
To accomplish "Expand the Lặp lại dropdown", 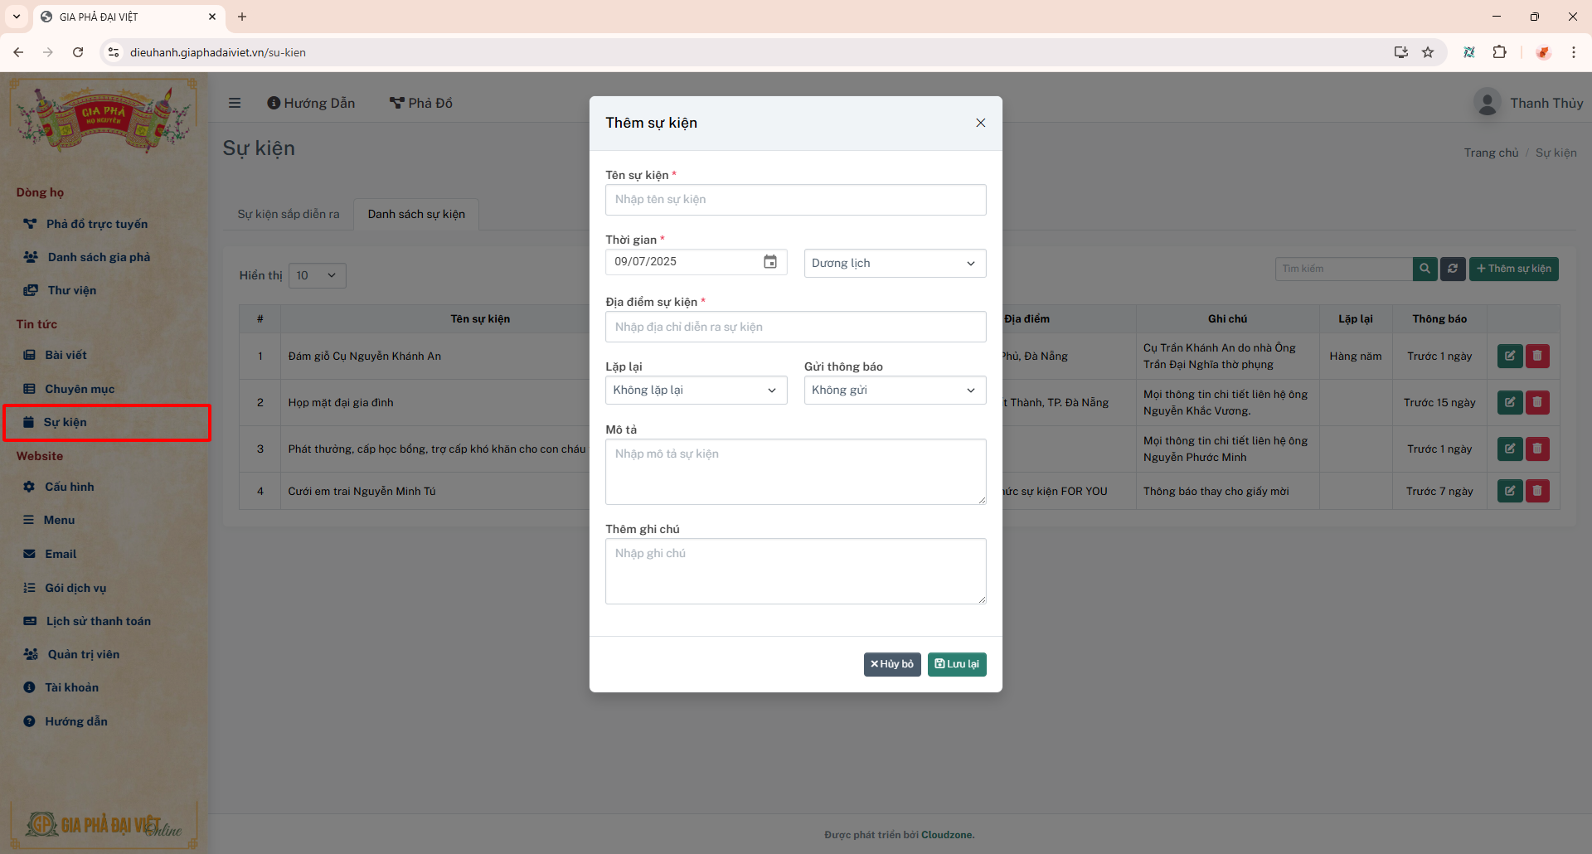I will (x=696, y=391).
